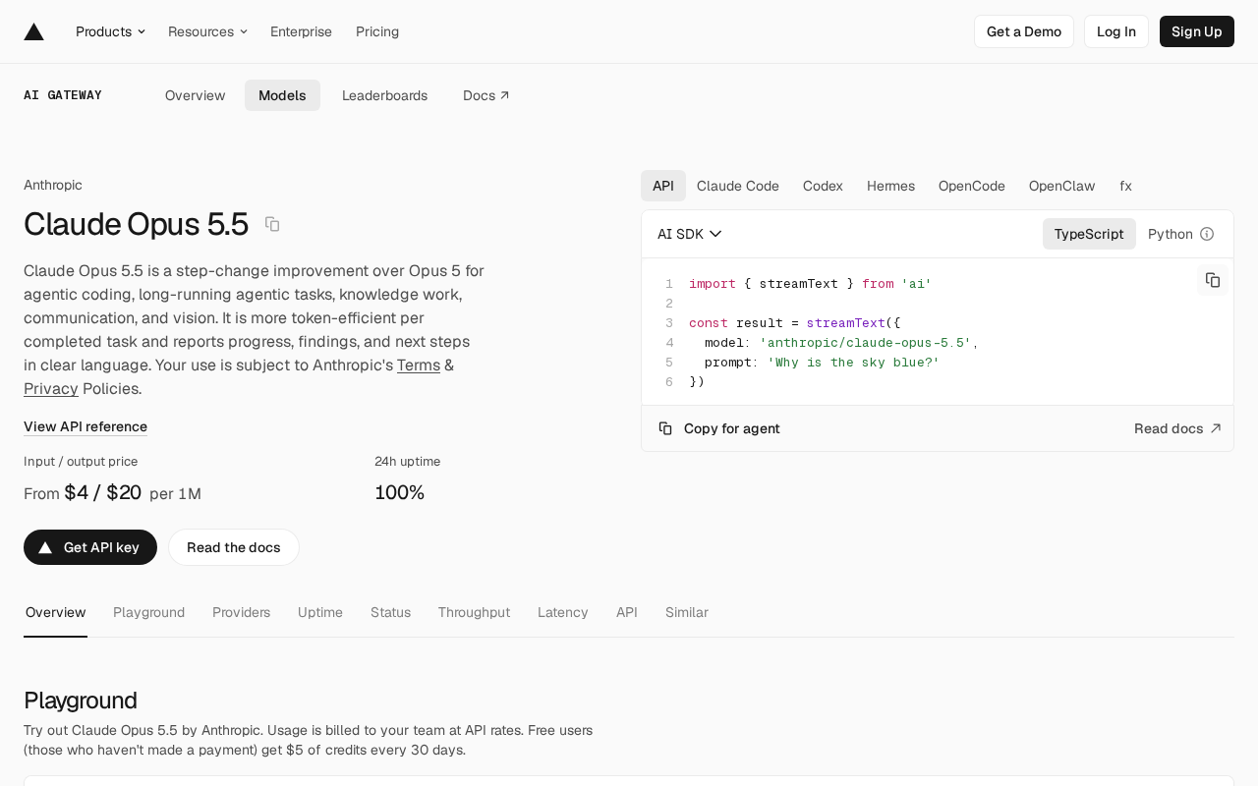This screenshot has width=1258, height=786.
Task: Open Anthropic's Privacy link
Action: pos(51,388)
